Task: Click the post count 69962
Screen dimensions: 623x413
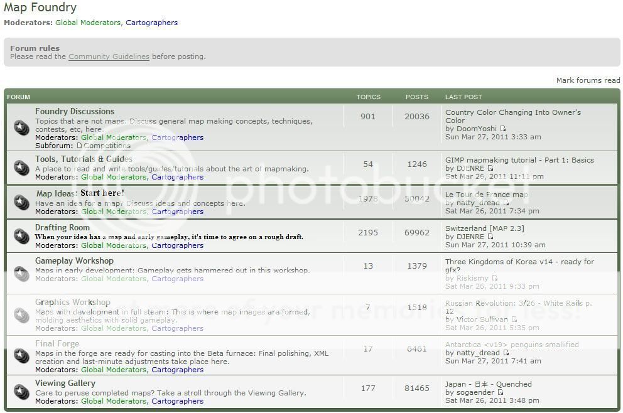Action: [x=417, y=232]
